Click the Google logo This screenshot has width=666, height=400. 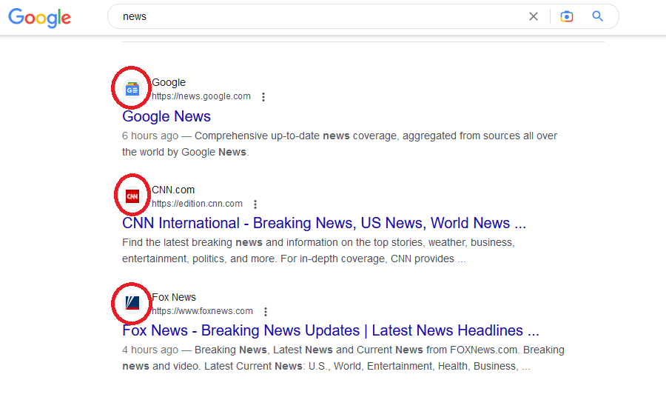(x=39, y=18)
